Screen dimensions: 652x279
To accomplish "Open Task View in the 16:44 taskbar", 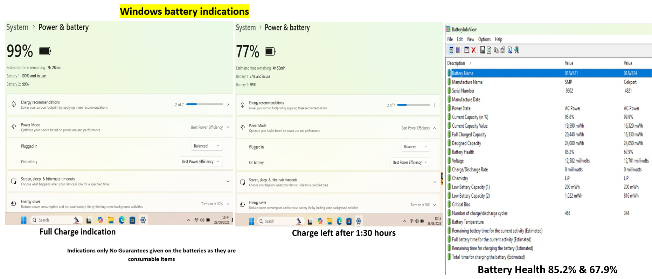I will click(x=89, y=220).
